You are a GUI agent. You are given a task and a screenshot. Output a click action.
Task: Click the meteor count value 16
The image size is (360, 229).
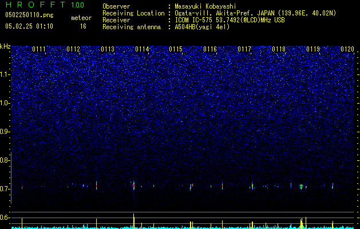click(83, 26)
